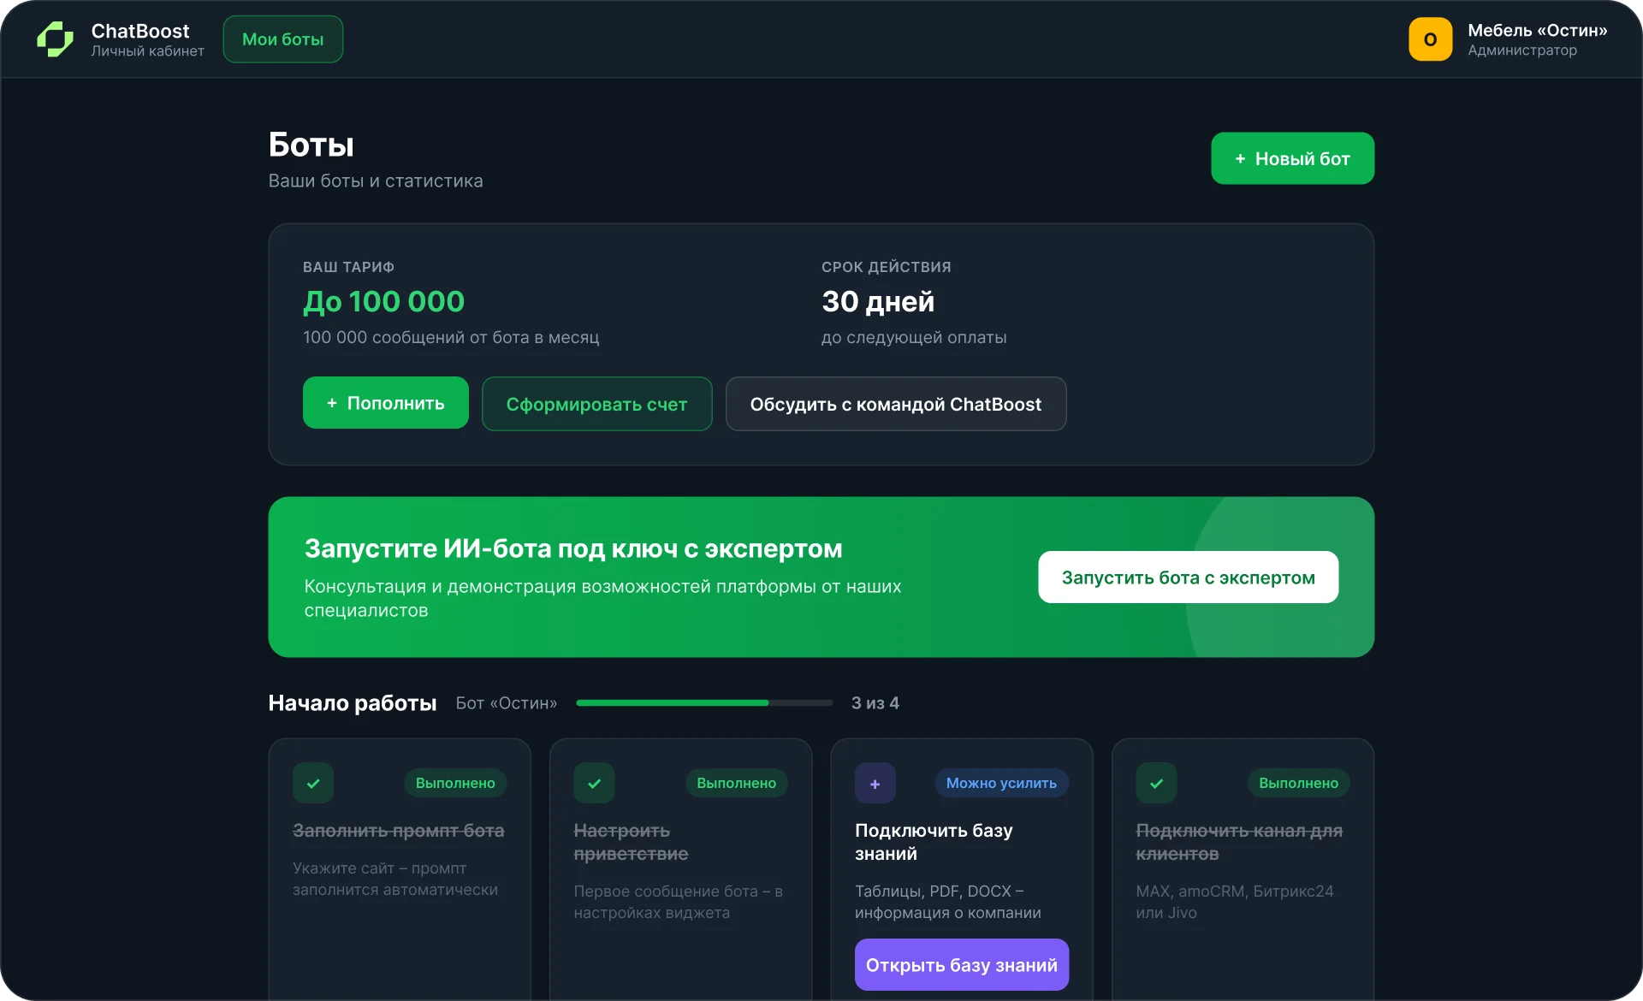Click Выполнено badge on Настроить приветствие card

[x=736, y=783]
